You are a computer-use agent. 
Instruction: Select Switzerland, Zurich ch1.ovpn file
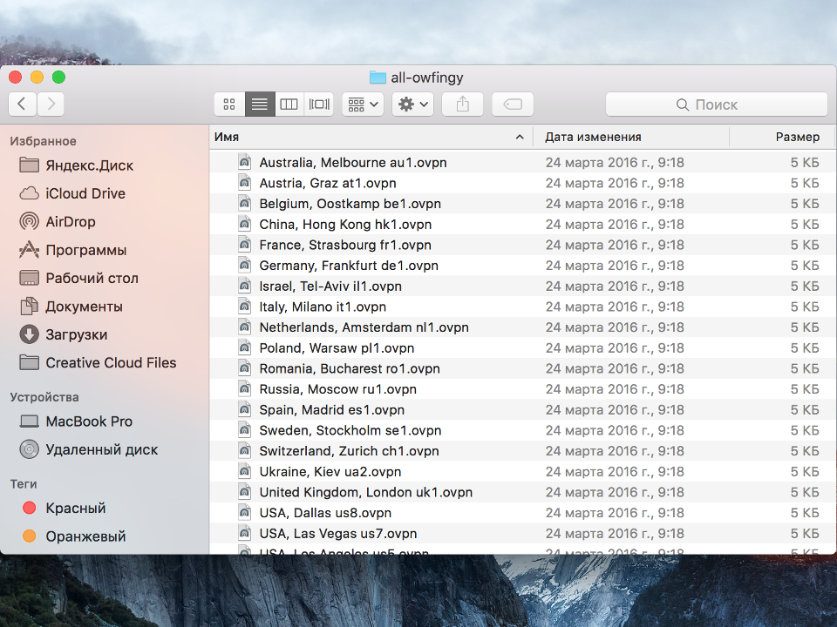pyautogui.click(x=522, y=451)
